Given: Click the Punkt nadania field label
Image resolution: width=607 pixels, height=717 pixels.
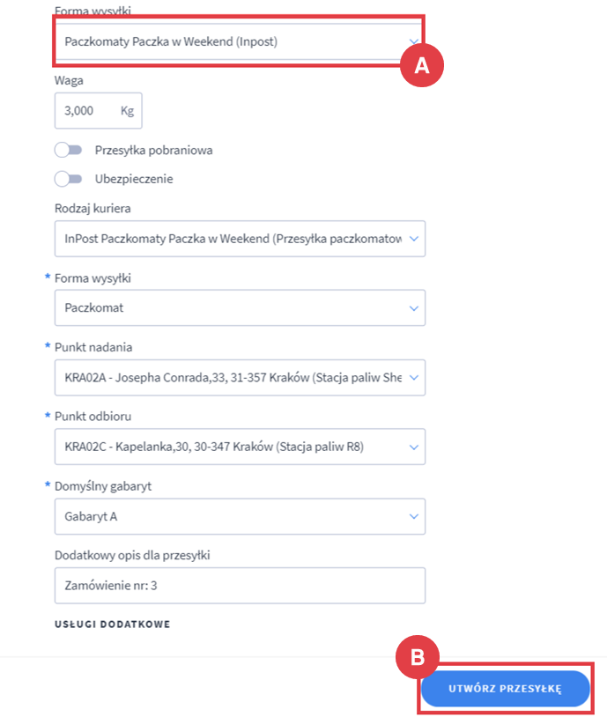Looking at the screenshot, I should pyautogui.click(x=93, y=347).
